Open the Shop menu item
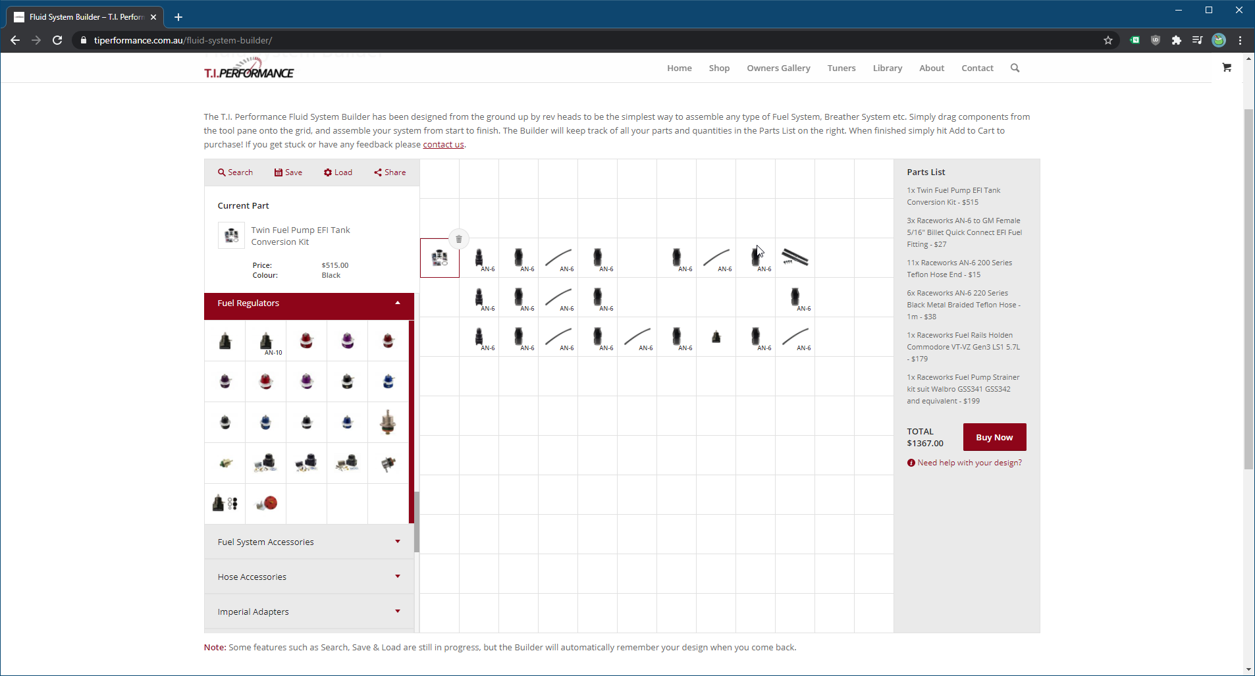 click(719, 68)
